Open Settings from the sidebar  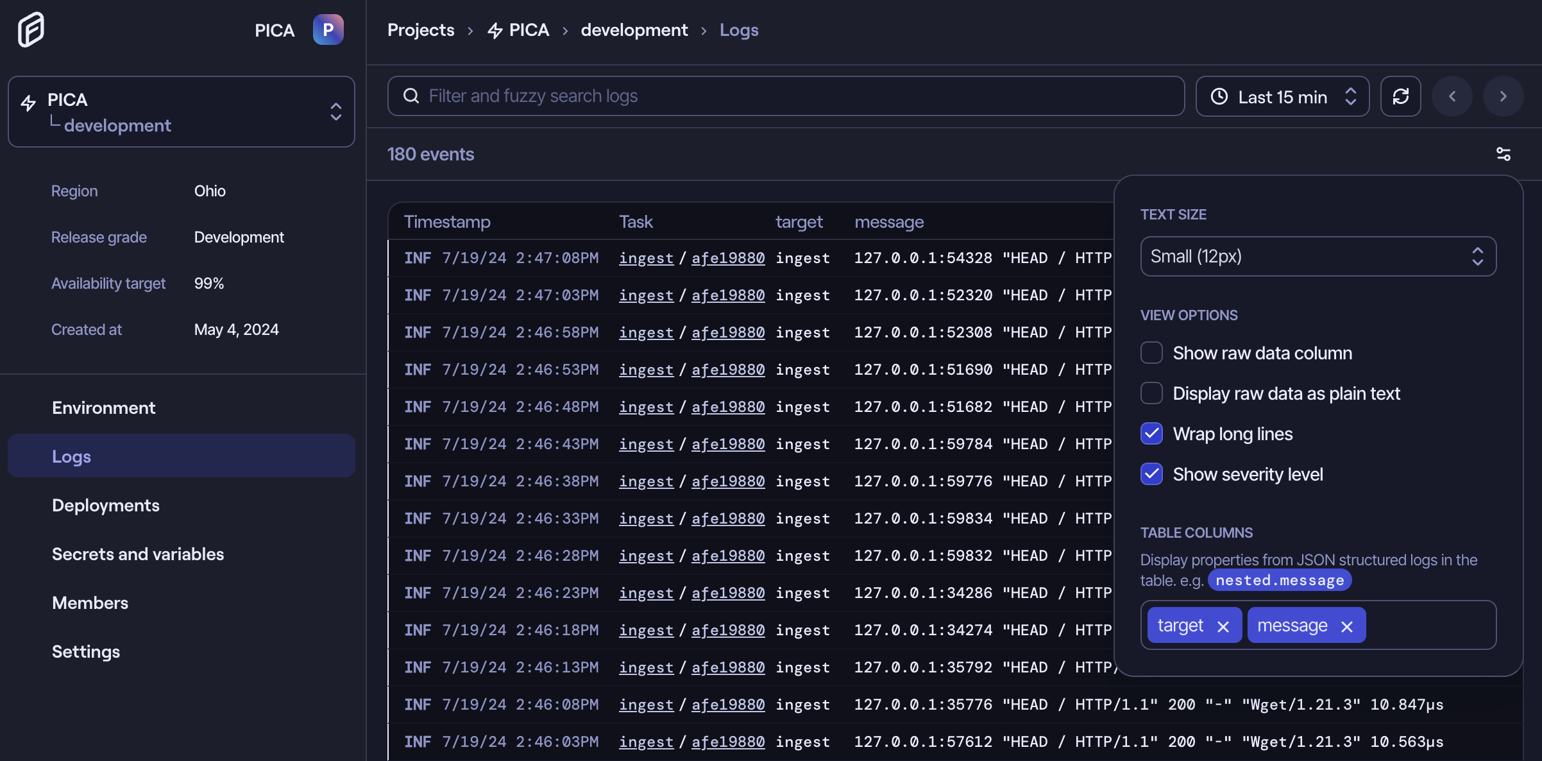point(85,651)
